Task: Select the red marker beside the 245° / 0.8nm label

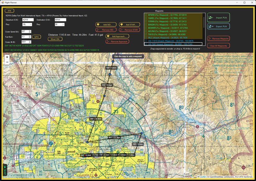Action: (x=85, y=156)
